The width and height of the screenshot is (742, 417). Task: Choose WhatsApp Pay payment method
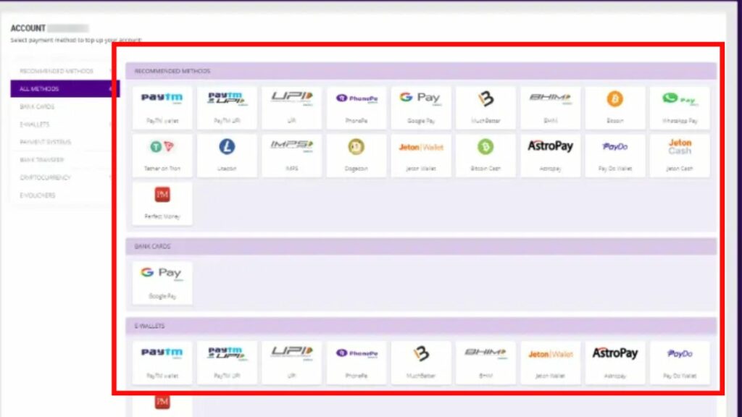[680, 108]
